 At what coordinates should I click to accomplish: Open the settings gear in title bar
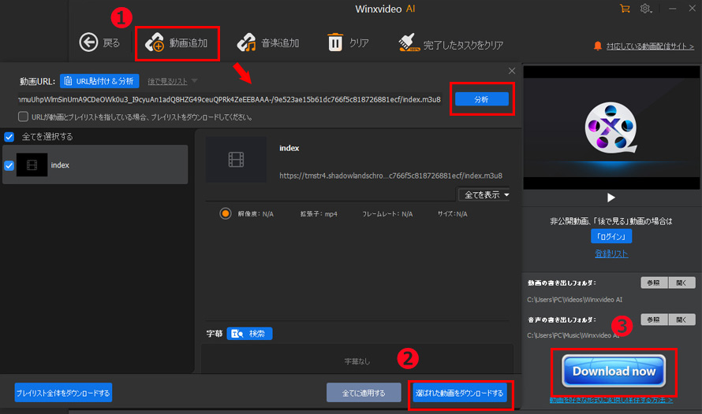pos(646,9)
